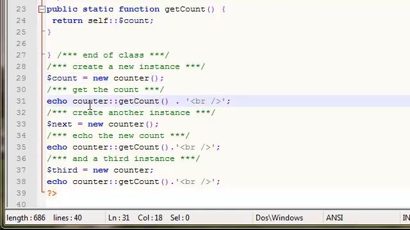Click 'ANSI' encoding indicator in status bar
The image size is (410, 230).
(334, 218)
